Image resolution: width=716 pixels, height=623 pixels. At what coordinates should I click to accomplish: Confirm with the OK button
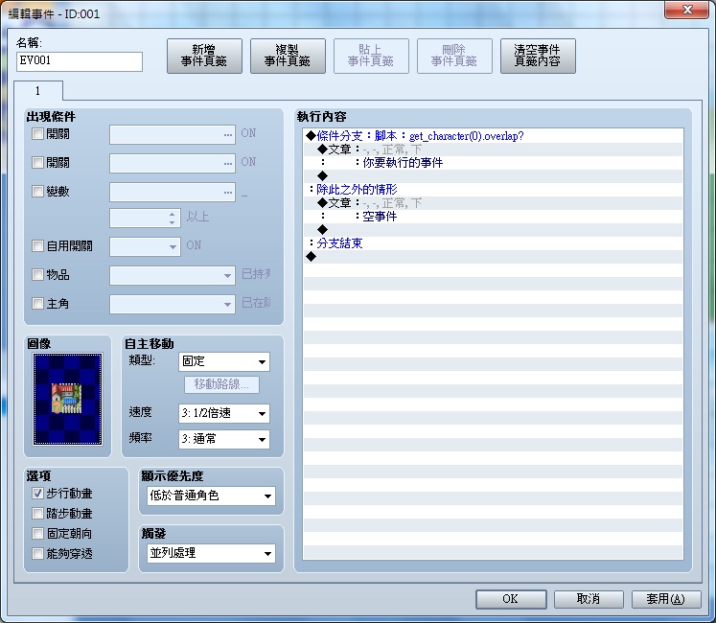point(511,599)
